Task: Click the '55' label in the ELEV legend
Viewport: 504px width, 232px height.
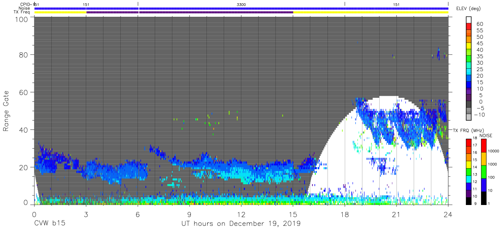Action: [479, 31]
